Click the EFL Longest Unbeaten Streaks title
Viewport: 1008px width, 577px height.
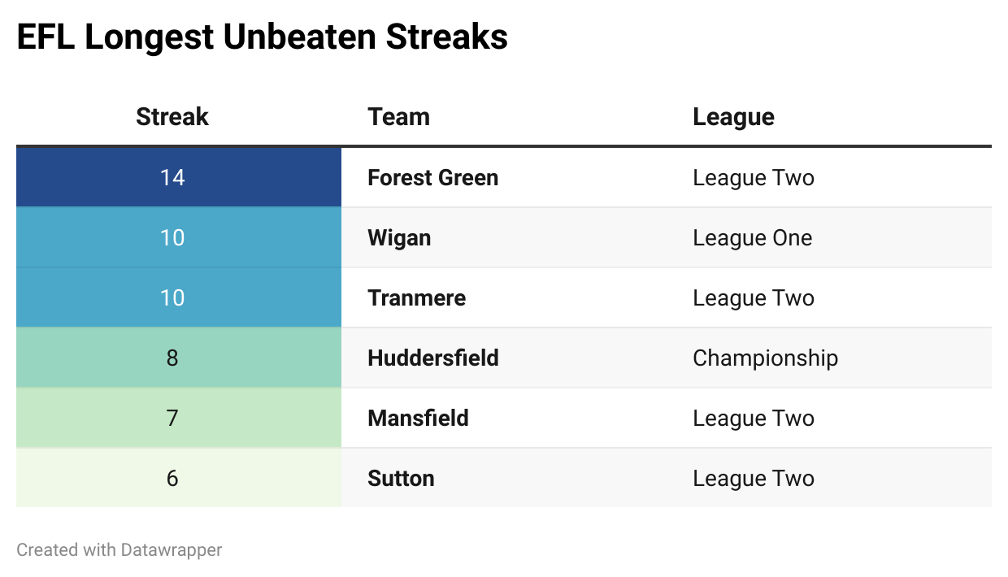pyautogui.click(x=262, y=37)
